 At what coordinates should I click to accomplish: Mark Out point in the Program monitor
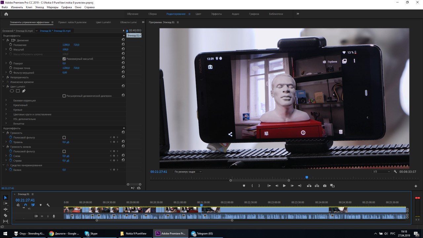(259, 186)
